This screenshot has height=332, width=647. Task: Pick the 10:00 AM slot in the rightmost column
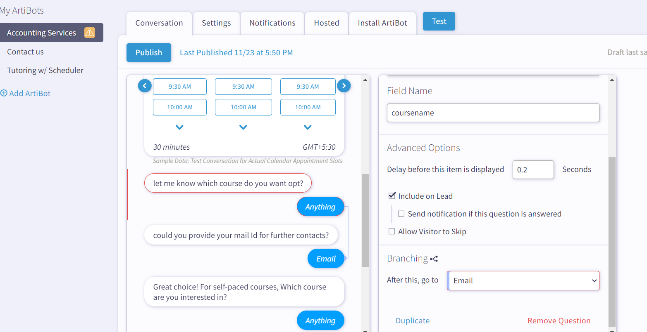tap(308, 107)
